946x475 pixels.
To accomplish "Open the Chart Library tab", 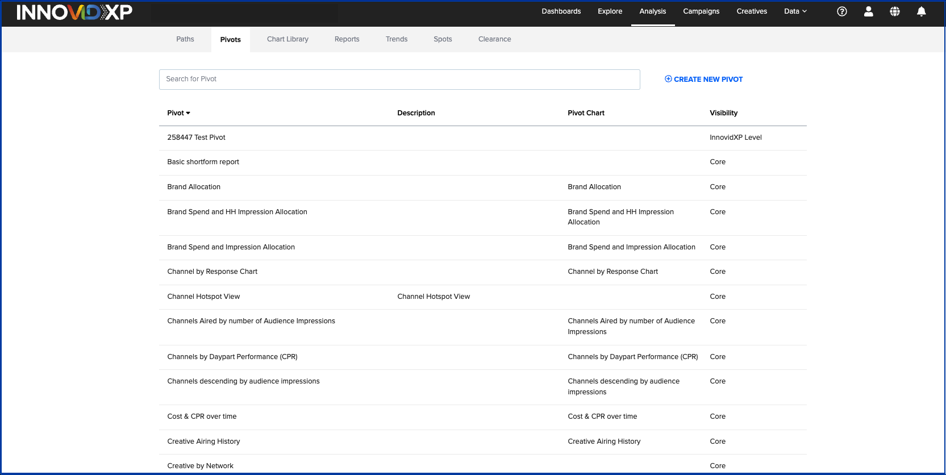I will point(287,39).
